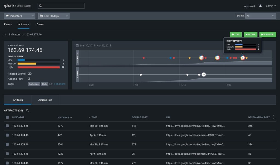
Task: Click the edit tags pencil icon
Action: (51, 84)
